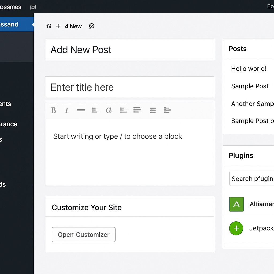Click the Posts panel heading
The height and width of the screenshot is (274, 274).
[x=238, y=49]
